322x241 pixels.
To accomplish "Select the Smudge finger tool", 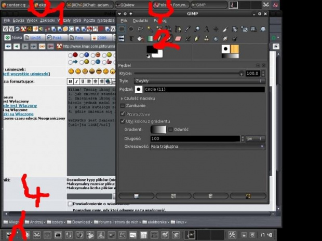I will (225, 38).
